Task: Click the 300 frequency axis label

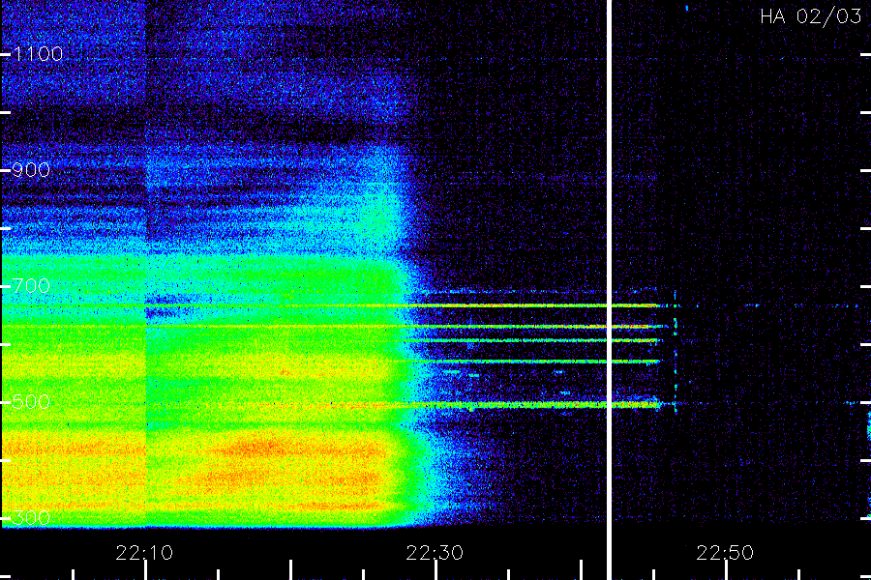Action: tap(31, 518)
